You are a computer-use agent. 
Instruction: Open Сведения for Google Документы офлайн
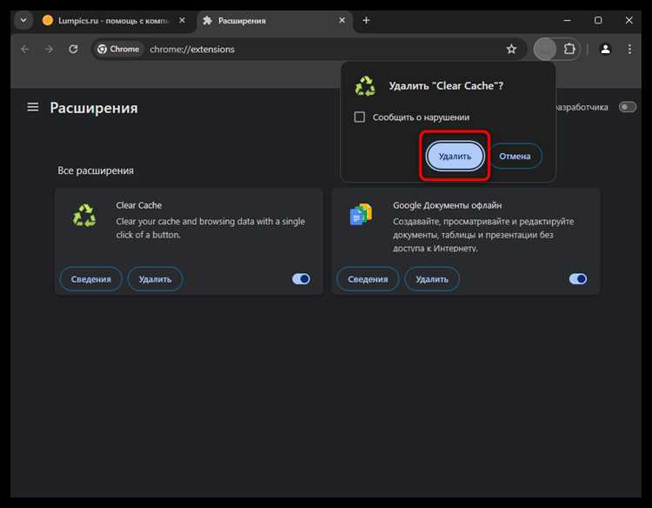click(x=368, y=279)
